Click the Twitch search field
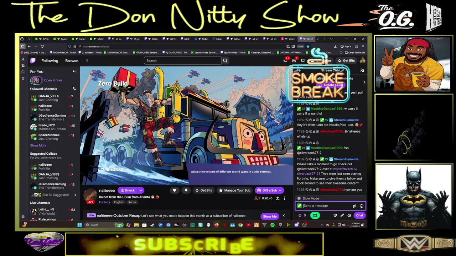The width and height of the screenshot is (456, 256). click(x=182, y=61)
